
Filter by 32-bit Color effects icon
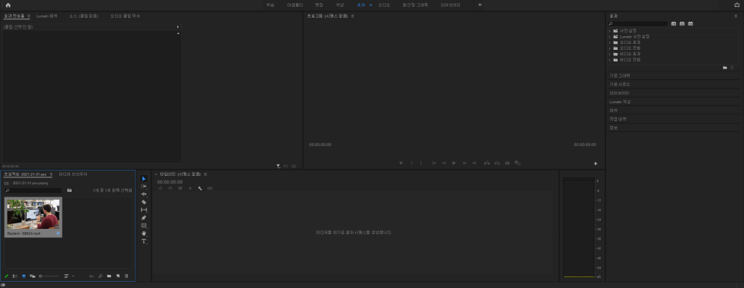(x=682, y=24)
